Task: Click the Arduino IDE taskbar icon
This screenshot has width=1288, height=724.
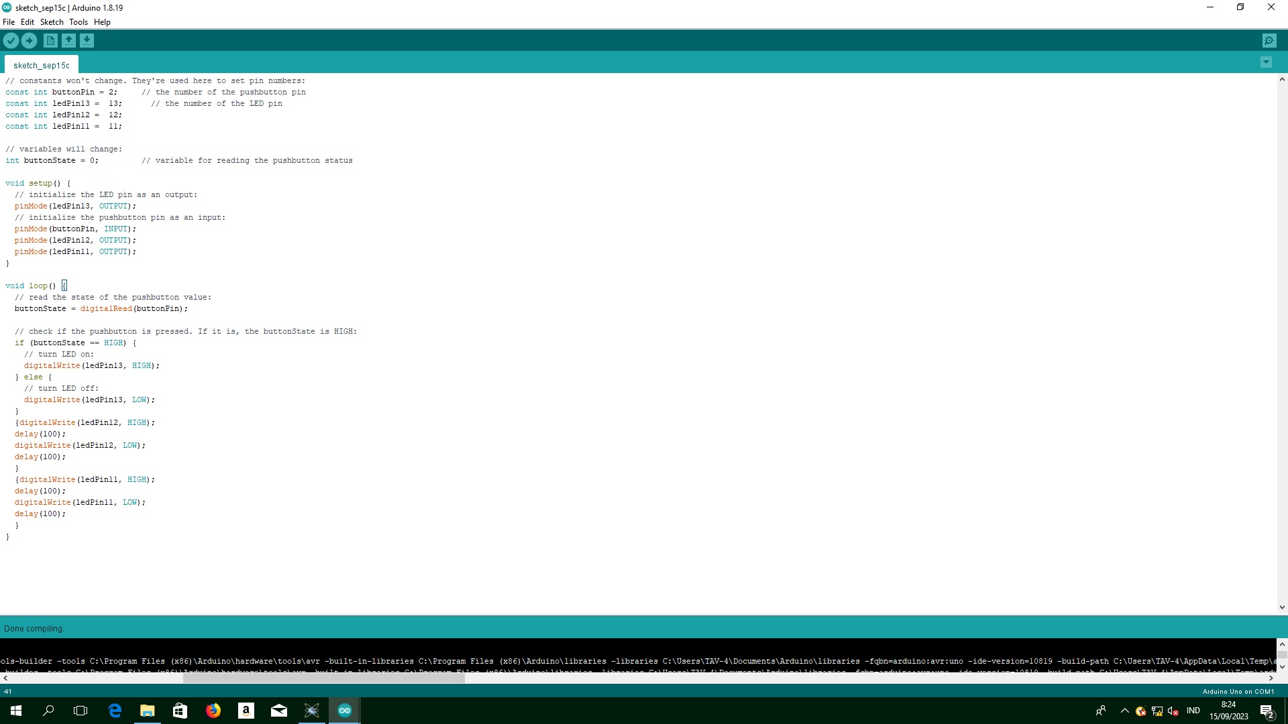Action: pos(345,711)
